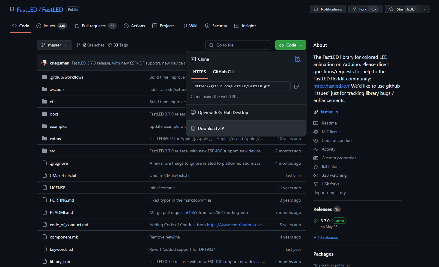Expand the Star lists dropdown arrow
Screen dimensions: 439x267
425,9
